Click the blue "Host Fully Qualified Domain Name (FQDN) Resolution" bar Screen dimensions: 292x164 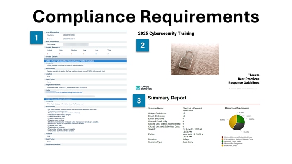(85, 61)
